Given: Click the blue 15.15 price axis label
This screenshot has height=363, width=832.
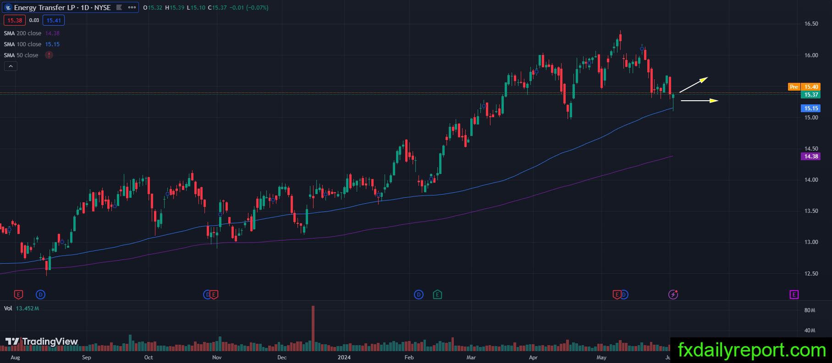Looking at the screenshot, I should click(811, 108).
